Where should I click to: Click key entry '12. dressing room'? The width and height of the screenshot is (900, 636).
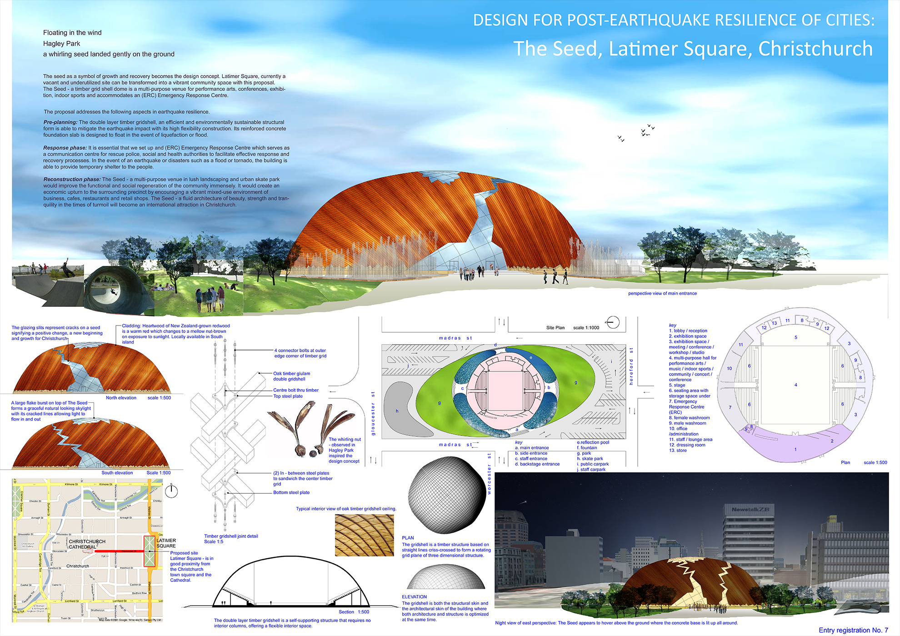coord(687,445)
